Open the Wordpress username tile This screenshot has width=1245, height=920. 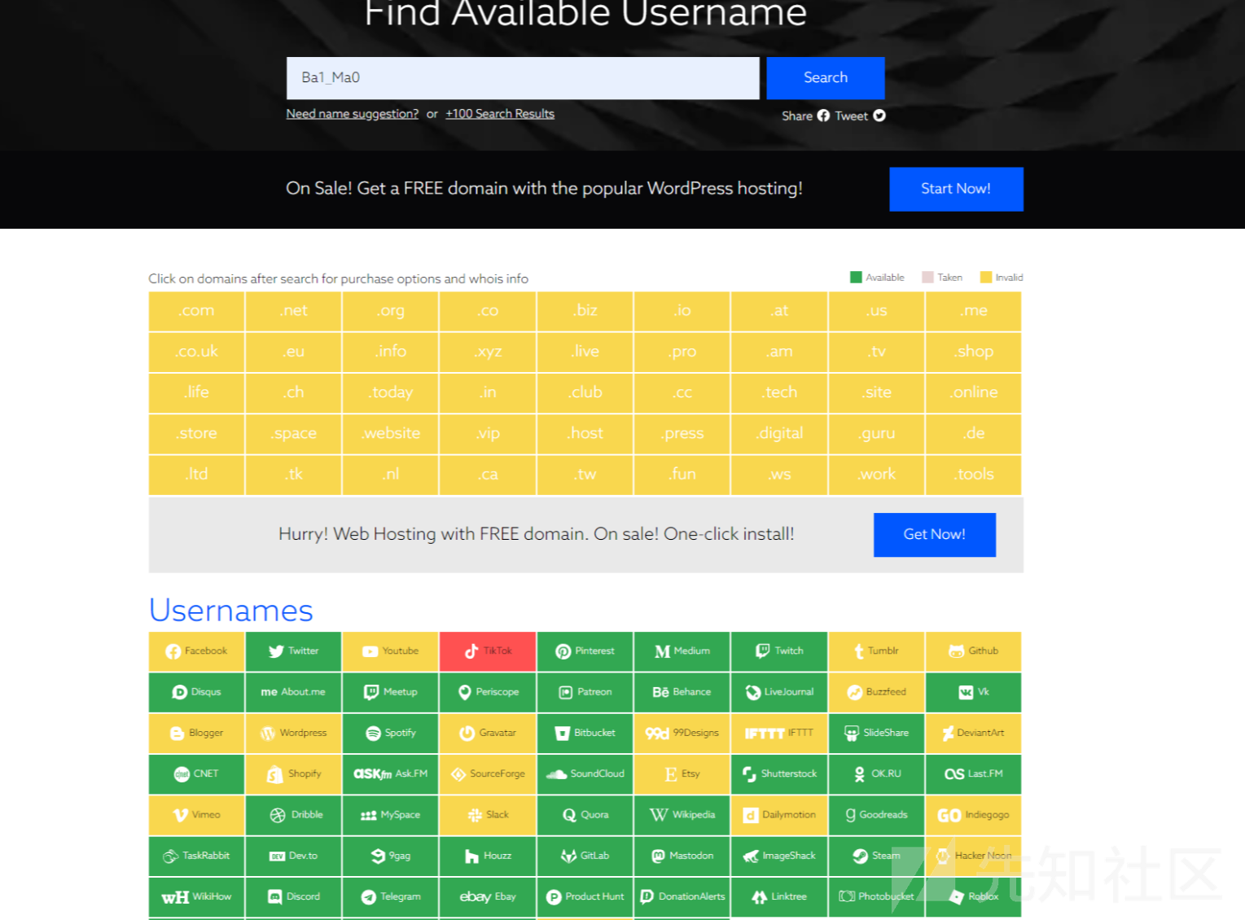pyautogui.click(x=294, y=734)
